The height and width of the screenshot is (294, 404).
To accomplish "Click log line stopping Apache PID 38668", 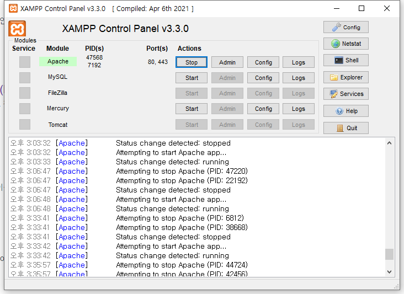I will 129,227.
